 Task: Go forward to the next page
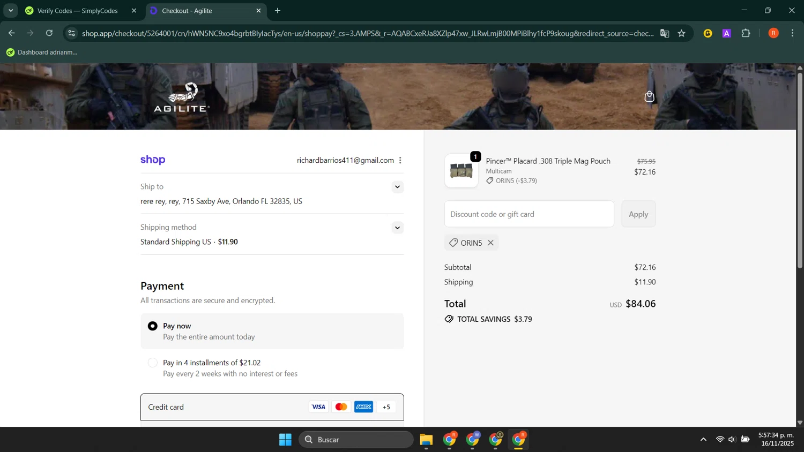31,33
